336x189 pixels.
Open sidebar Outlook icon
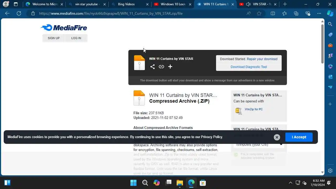click(x=330, y=77)
